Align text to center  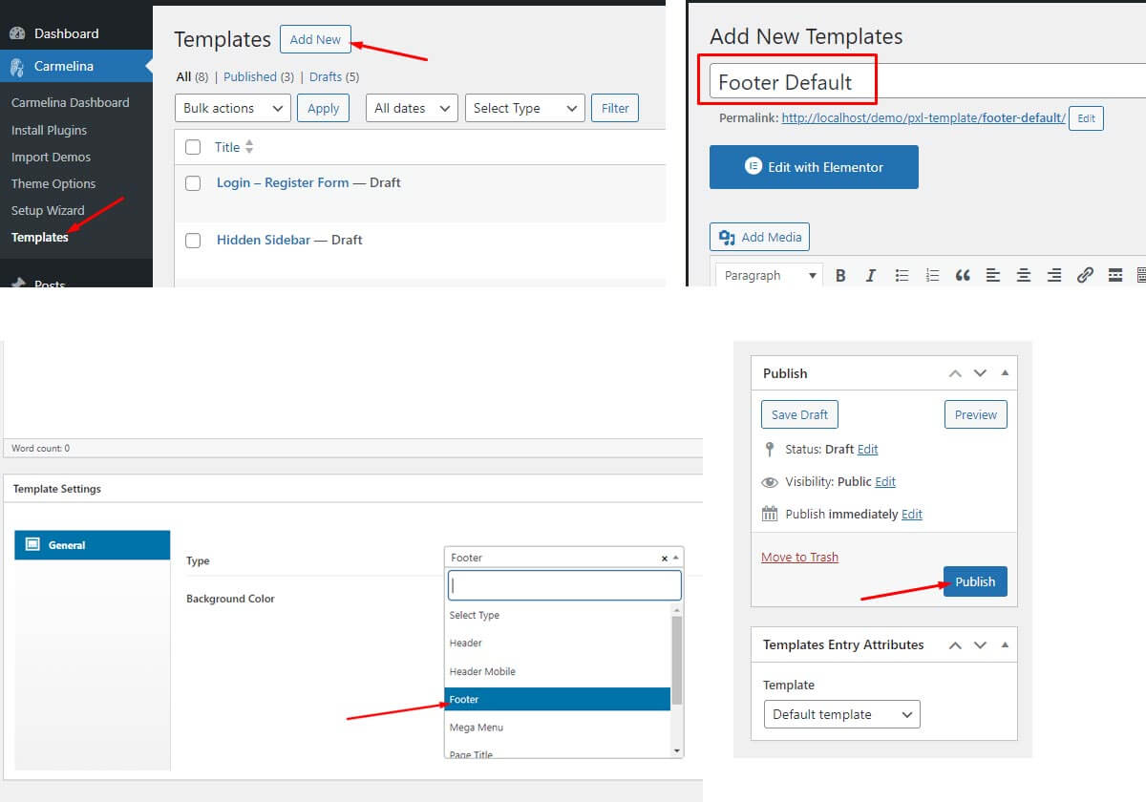[x=1024, y=276]
